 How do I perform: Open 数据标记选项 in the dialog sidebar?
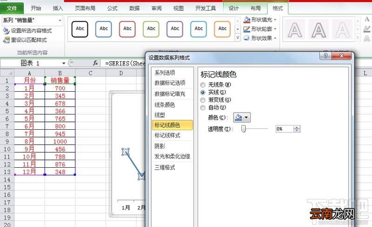(173, 83)
